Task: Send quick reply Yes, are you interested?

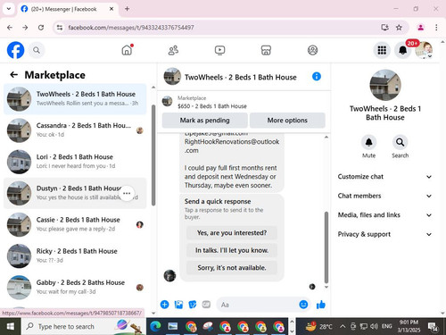Action: (232, 232)
